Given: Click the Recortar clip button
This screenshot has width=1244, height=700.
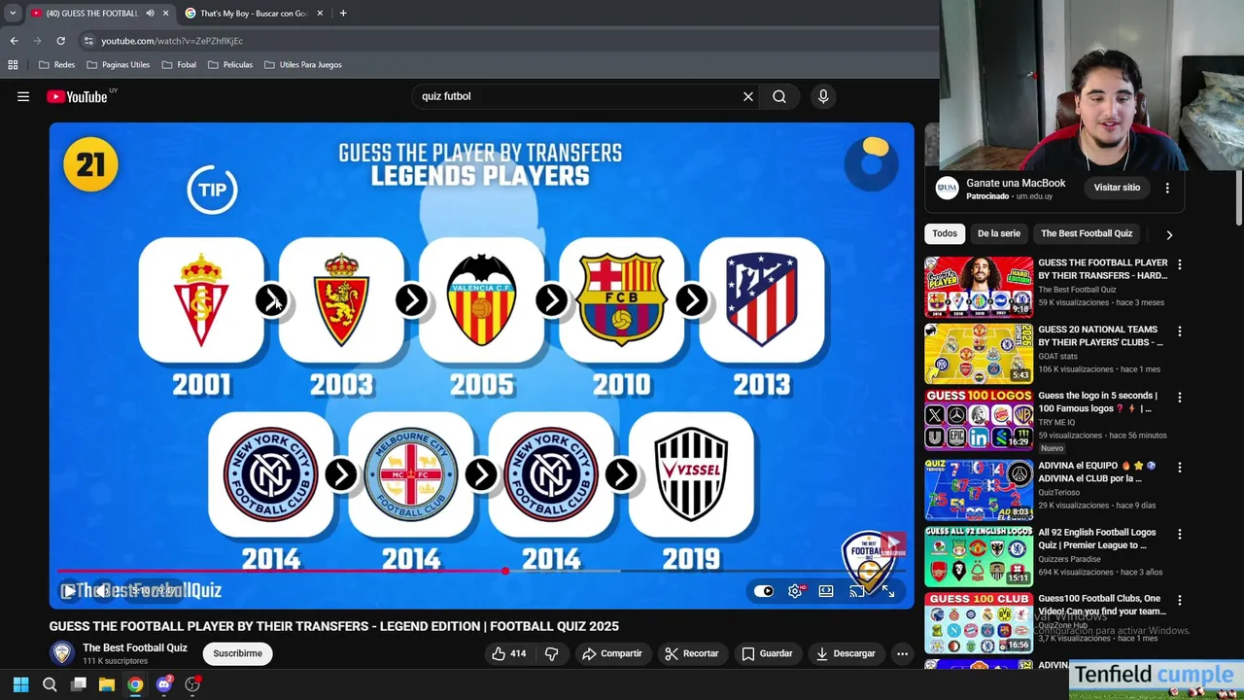Looking at the screenshot, I should pos(691,653).
